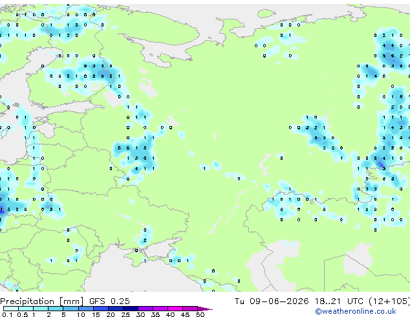Click the 30–35 mm purple legend swatch
410x317 pixels.
pos(145,309)
